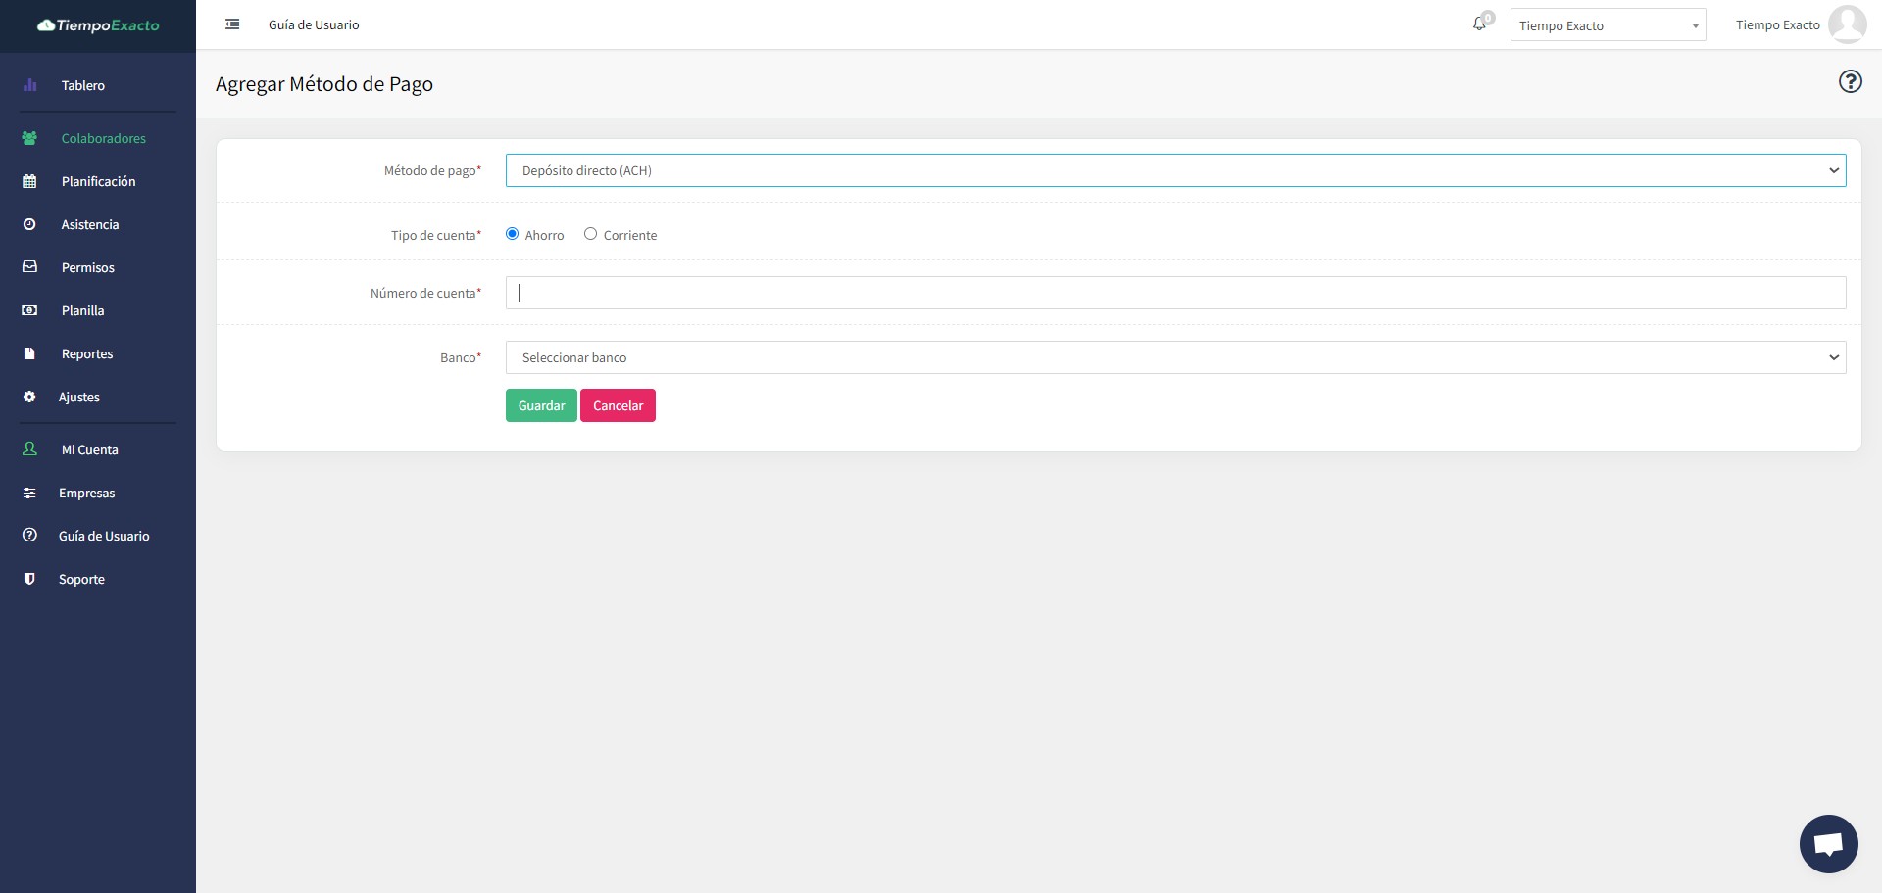Open the notifications bell
Viewport: 1882px width, 893px height.
coord(1479,24)
